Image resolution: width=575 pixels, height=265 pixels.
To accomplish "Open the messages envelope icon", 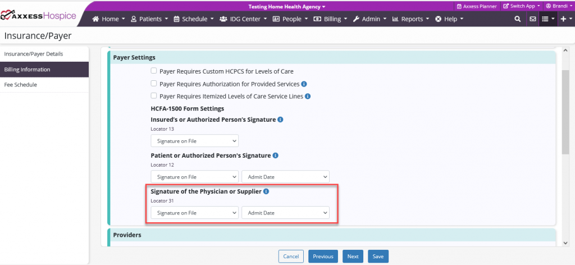I will [x=532, y=19].
